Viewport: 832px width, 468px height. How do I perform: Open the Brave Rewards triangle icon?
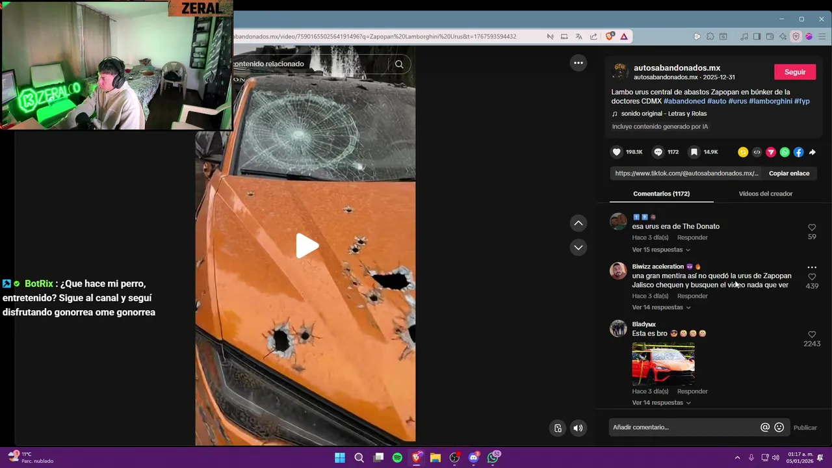pos(624,36)
